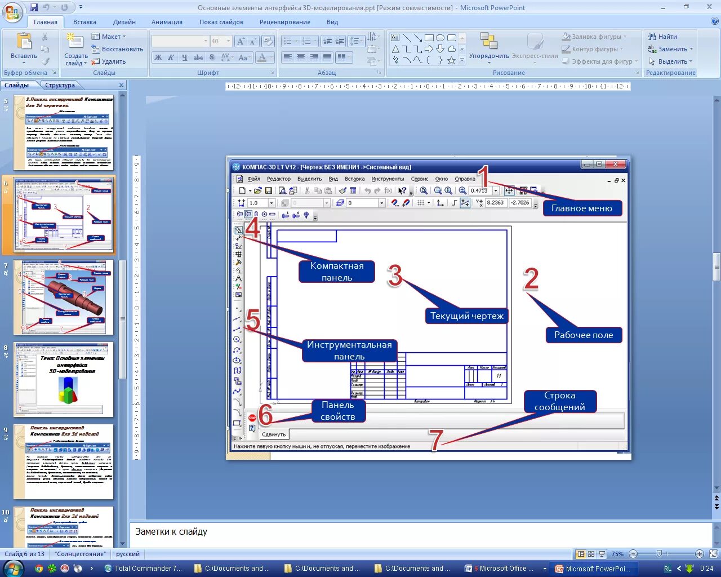Pick the Oval shape in gallery
This screenshot has height=577, width=721.
coord(440,38)
